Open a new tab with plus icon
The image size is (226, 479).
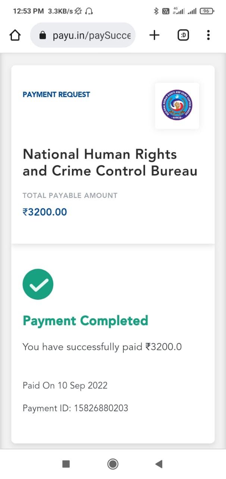[154, 35]
